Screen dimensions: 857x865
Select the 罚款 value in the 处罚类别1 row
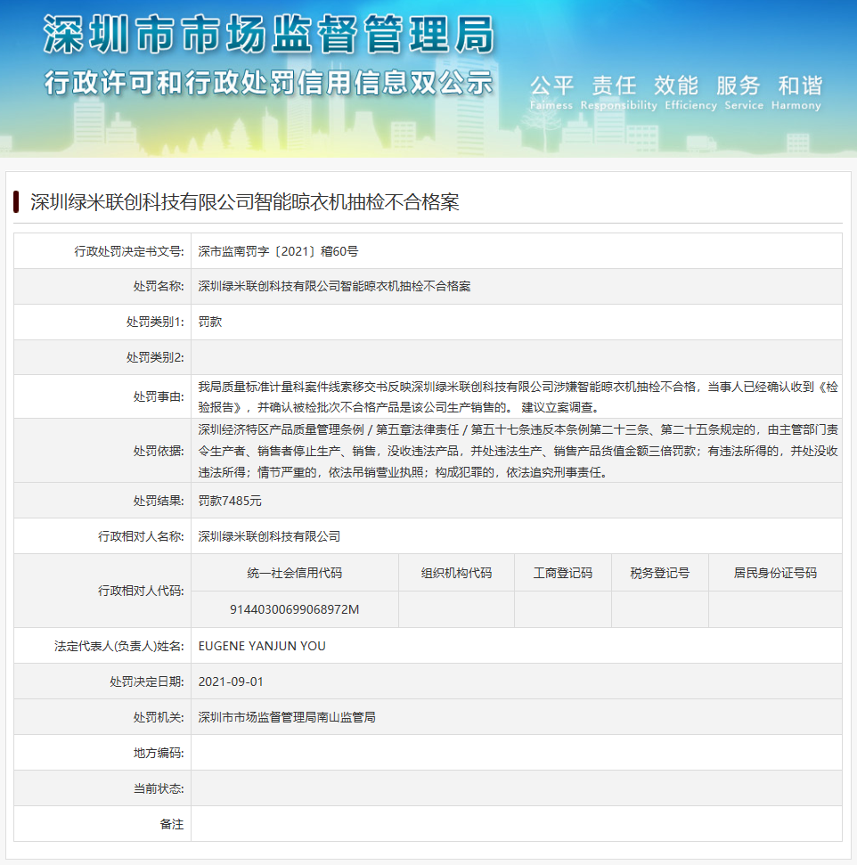[x=209, y=322]
